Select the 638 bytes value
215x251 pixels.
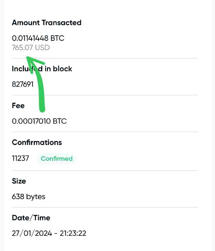28,197
